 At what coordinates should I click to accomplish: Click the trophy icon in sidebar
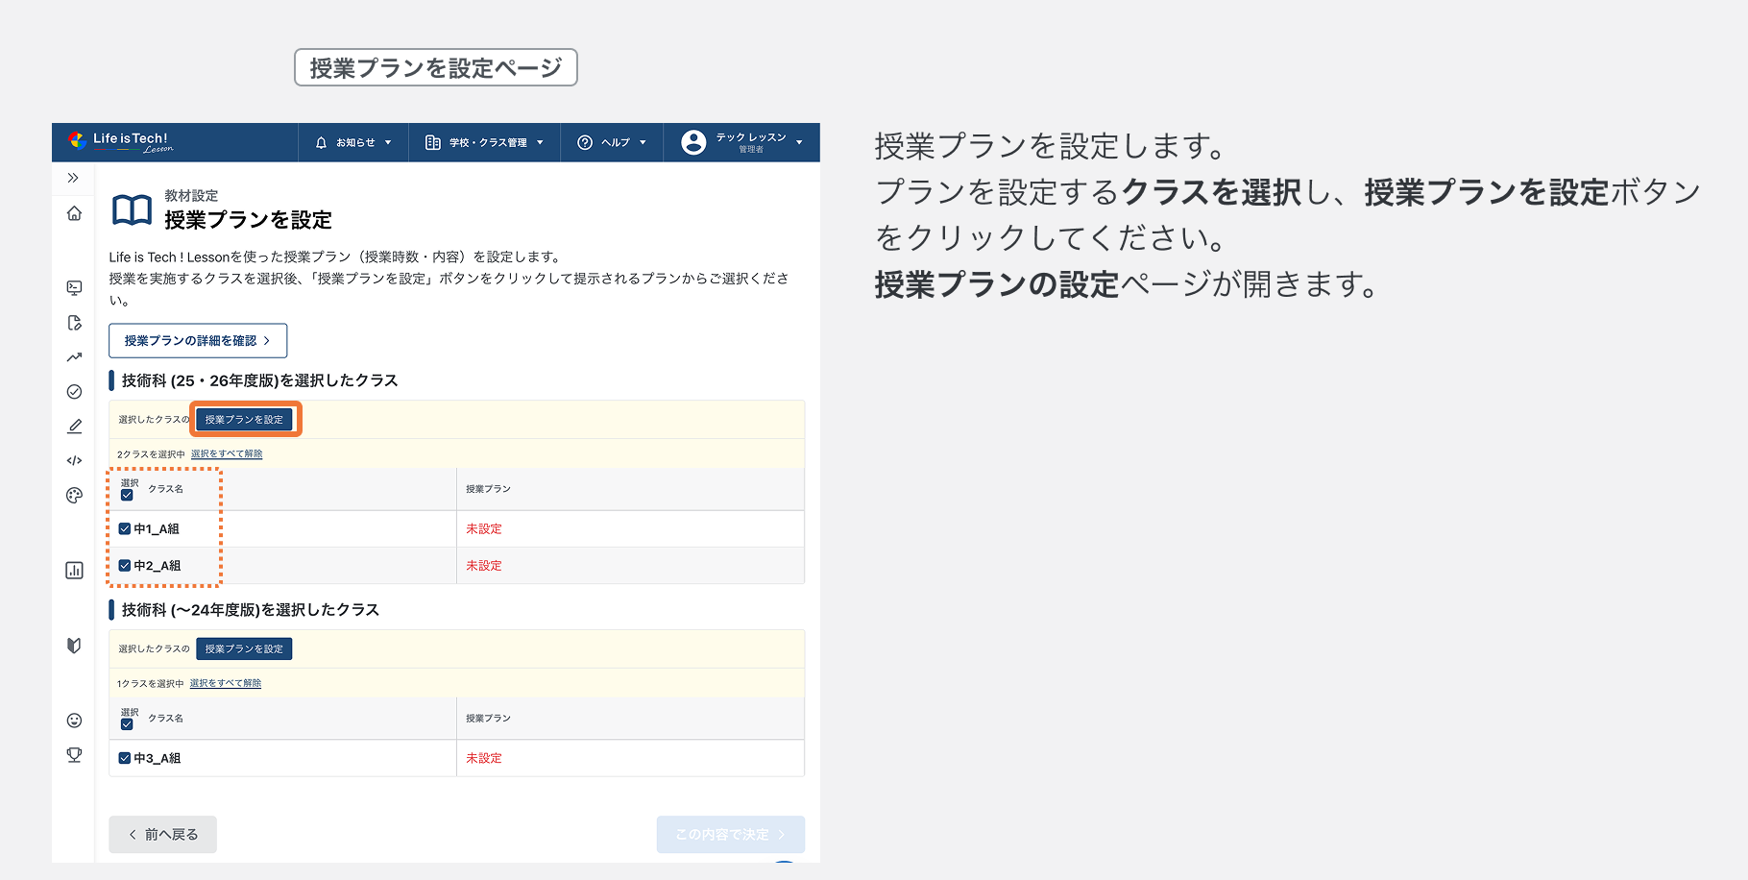tap(74, 756)
